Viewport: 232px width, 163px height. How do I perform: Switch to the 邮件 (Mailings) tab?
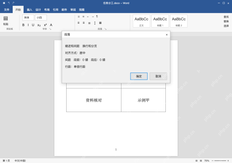pos(64,10)
